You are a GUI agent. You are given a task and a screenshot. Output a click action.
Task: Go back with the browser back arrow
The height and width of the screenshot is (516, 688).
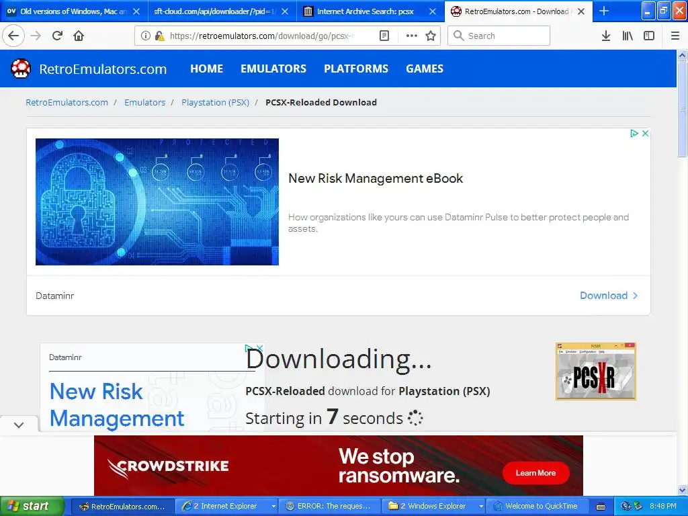pyautogui.click(x=13, y=36)
